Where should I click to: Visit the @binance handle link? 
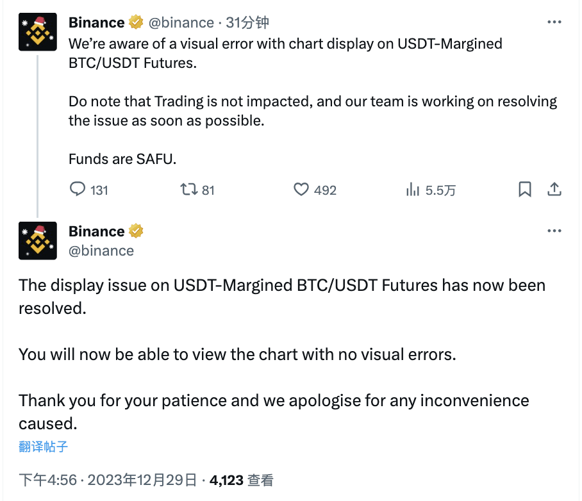[180, 22]
